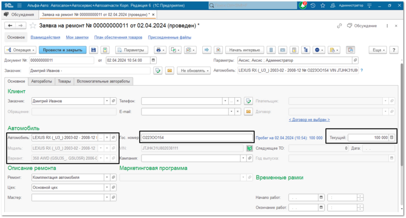Open the main menu hamburger icon
This screenshot has height=218, width=406.
[x=20, y=5]
